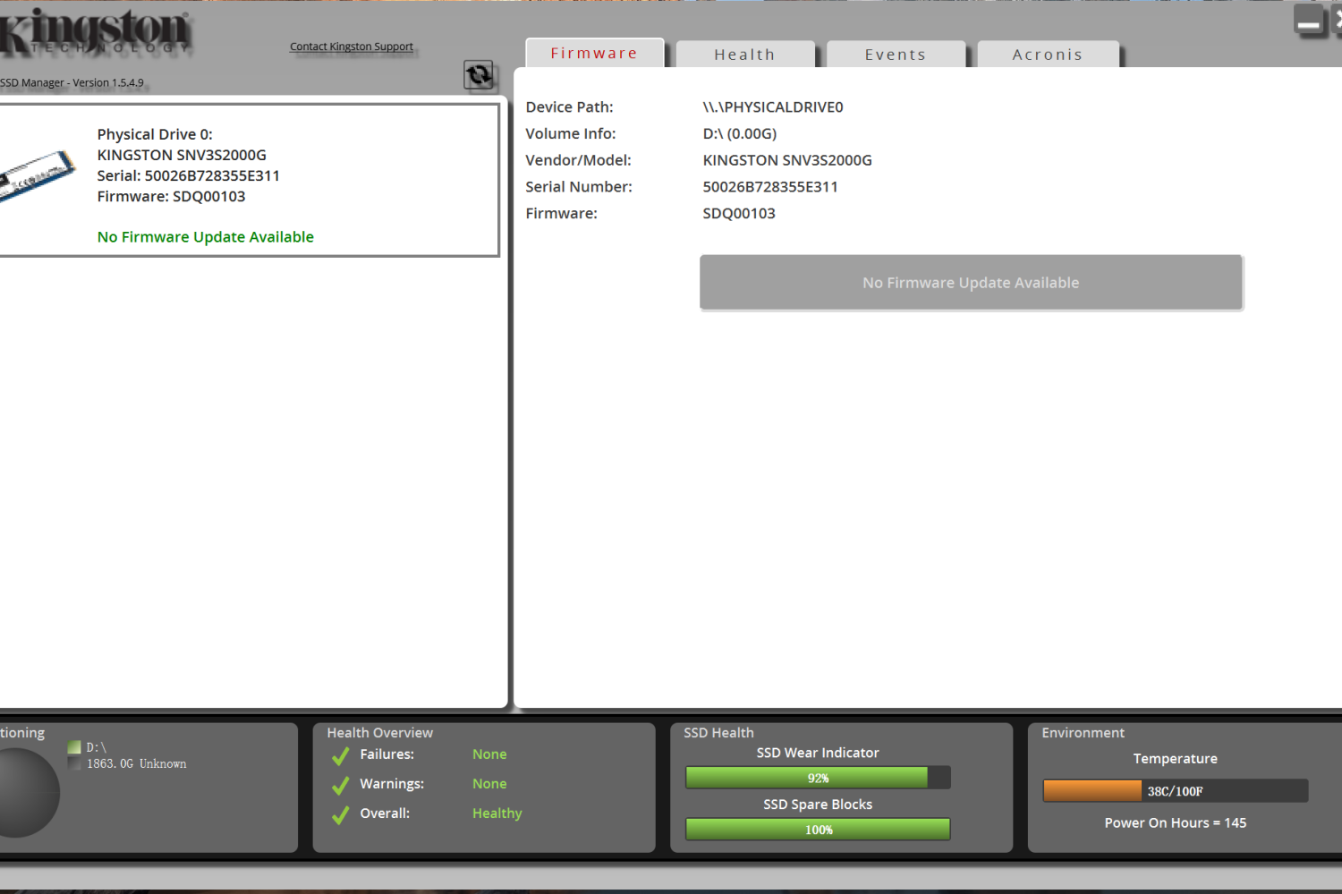Click the Health Overview heading
This screenshot has height=894, width=1342.
pos(379,733)
